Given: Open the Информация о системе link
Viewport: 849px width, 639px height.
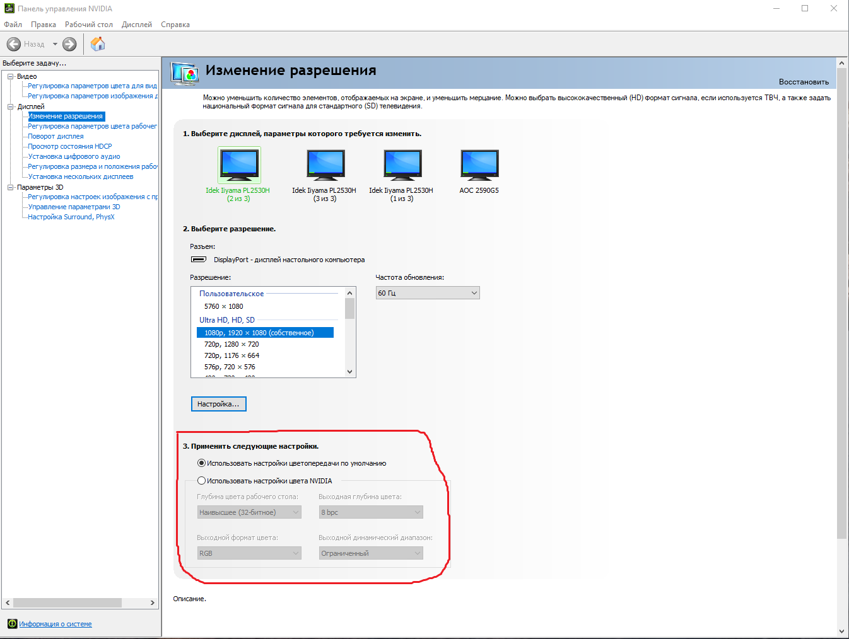Looking at the screenshot, I should click(x=55, y=623).
